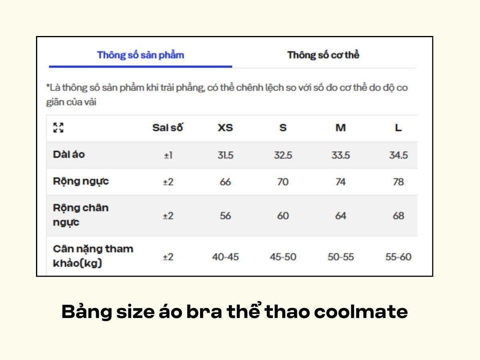
Task: Click the S size column header
Action: (283, 128)
